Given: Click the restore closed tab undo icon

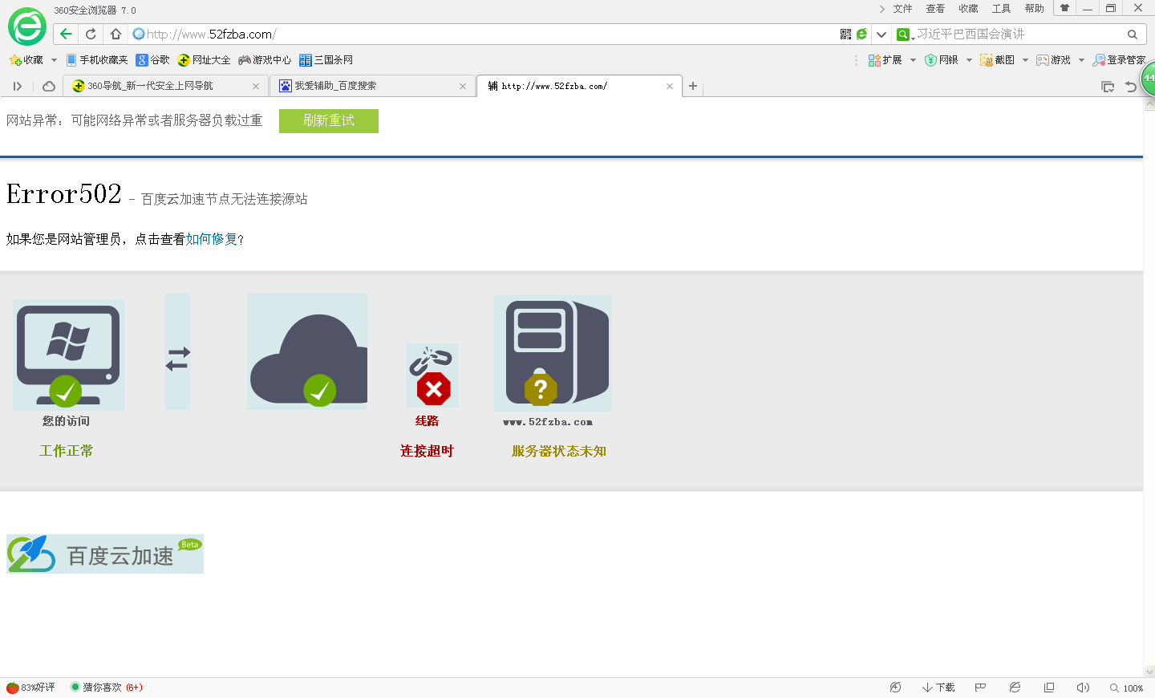Looking at the screenshot, I should 1131,87.
